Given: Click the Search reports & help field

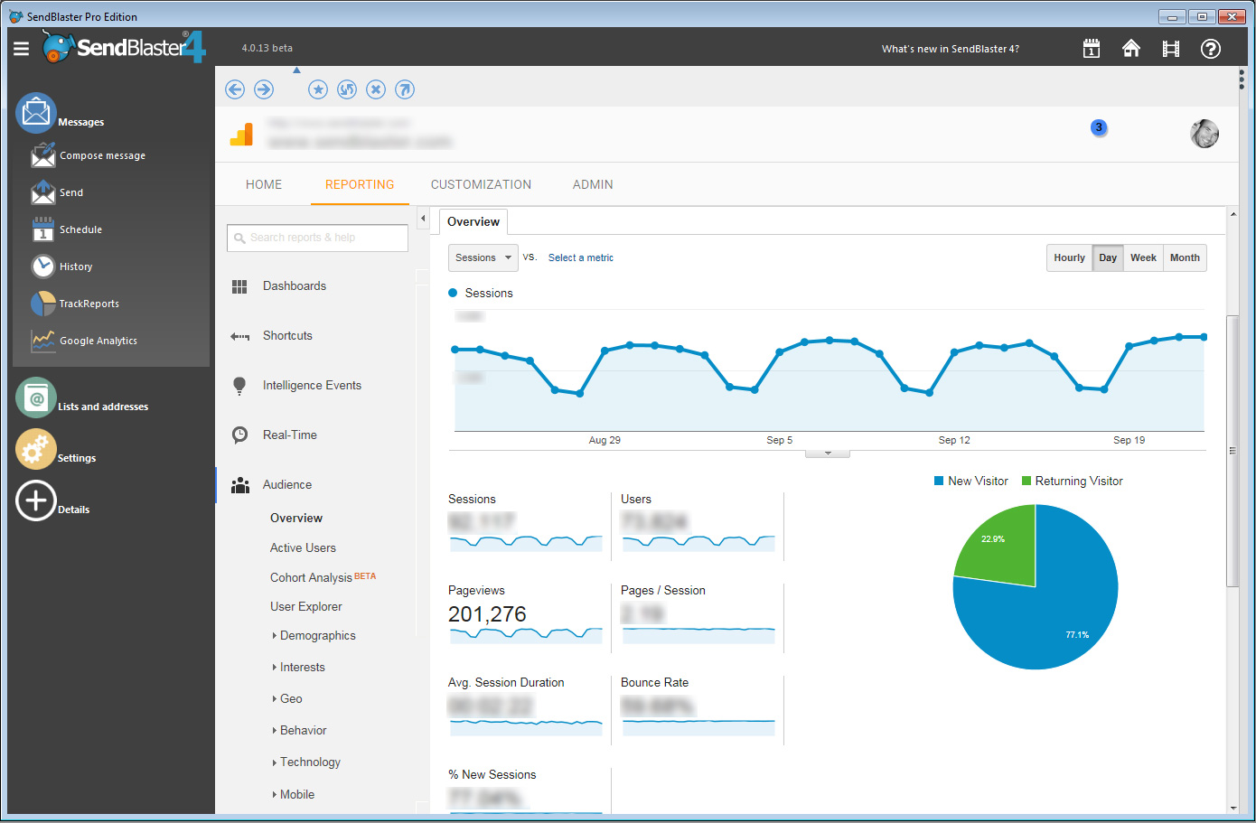Looking at the screenshot, I should 318,238.
